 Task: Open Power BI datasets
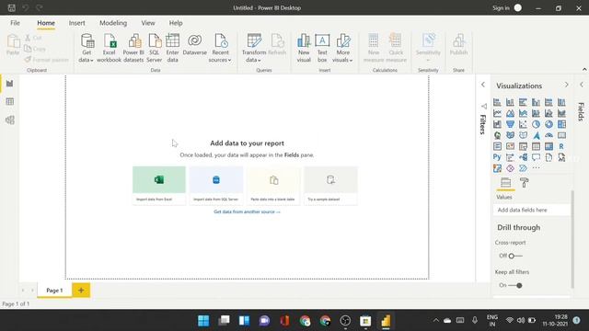coord(133,48)
